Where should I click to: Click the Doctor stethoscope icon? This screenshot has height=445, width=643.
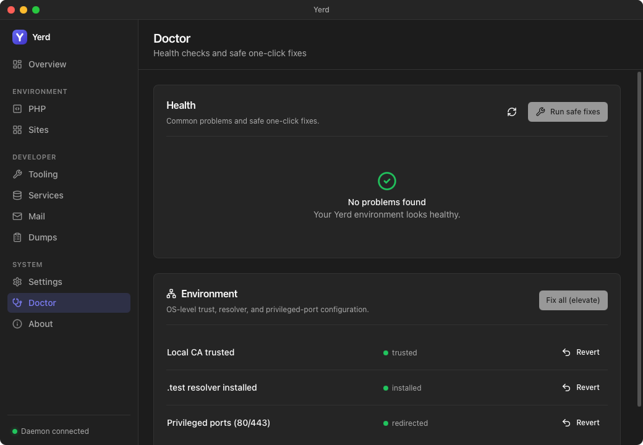(x=17, y=303)
